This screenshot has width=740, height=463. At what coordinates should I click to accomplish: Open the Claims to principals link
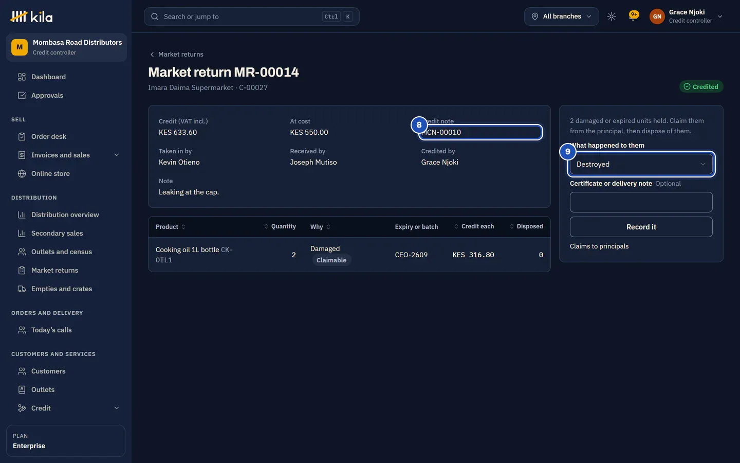point(599,246)
